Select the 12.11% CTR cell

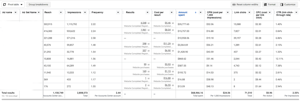point(287,59)
